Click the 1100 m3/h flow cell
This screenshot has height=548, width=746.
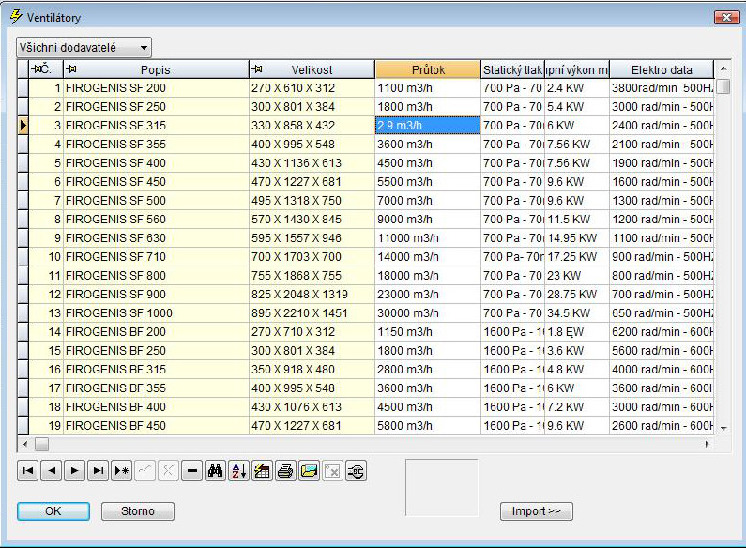click(428, 88)
